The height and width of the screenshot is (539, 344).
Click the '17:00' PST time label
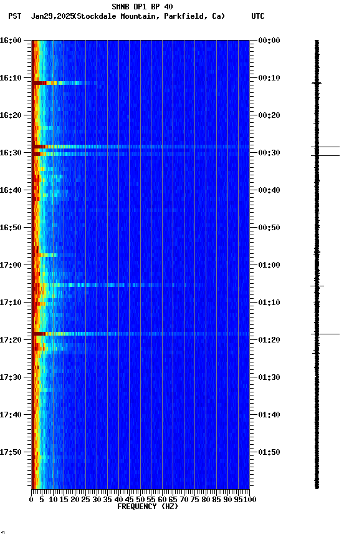coord(11,265)
